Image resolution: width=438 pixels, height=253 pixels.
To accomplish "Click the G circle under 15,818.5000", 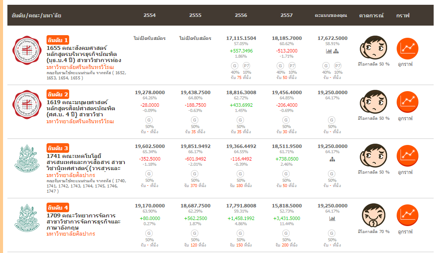I will [286, 233].
